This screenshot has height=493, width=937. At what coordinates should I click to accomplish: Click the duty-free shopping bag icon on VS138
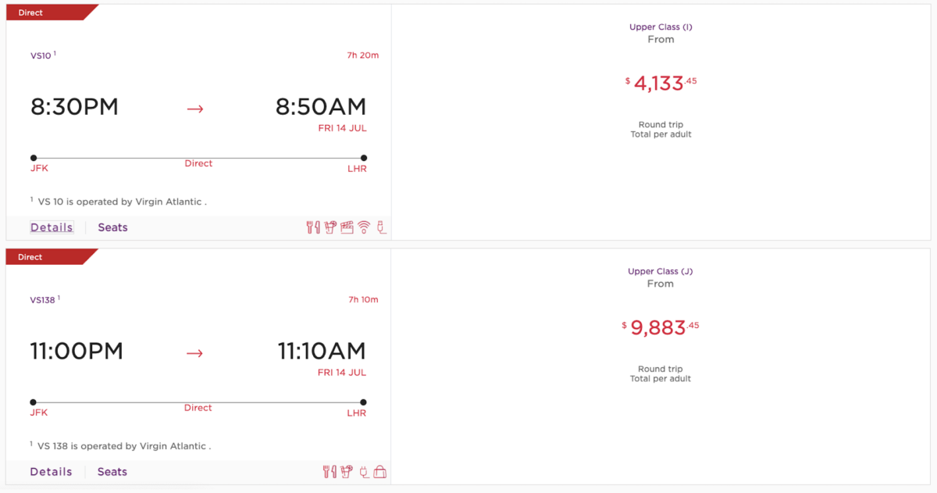click(x=381, y=471)
